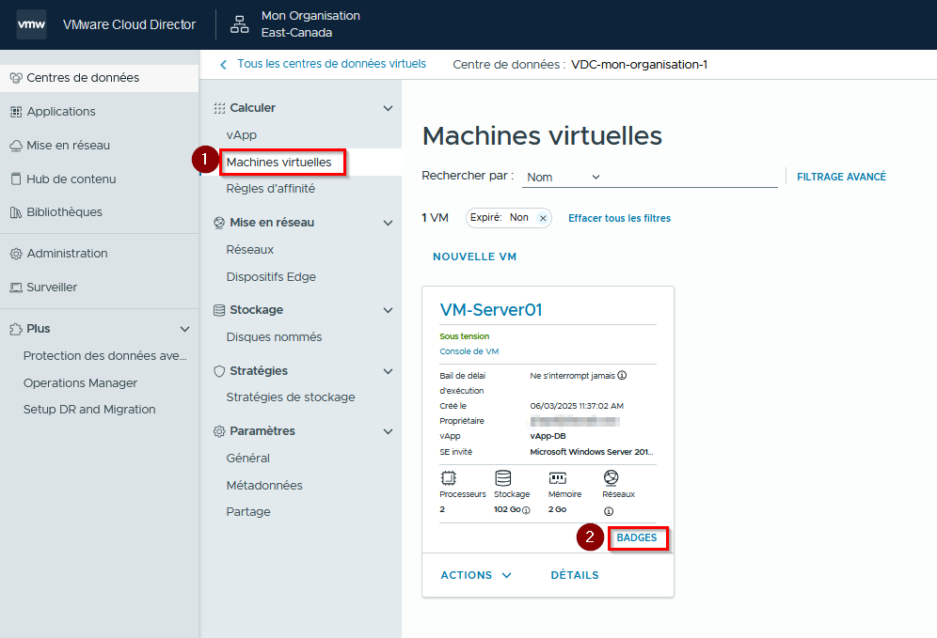Click the Paramètres gear icon
The height and width of the screenshot is (638, 937).
pos(219,431)
